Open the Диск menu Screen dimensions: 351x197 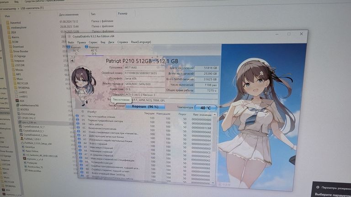[111, 42]
